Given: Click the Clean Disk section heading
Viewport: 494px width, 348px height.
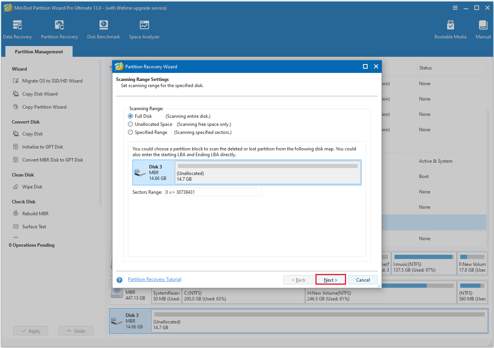Looking at the screenshot, I should point(23,175).
